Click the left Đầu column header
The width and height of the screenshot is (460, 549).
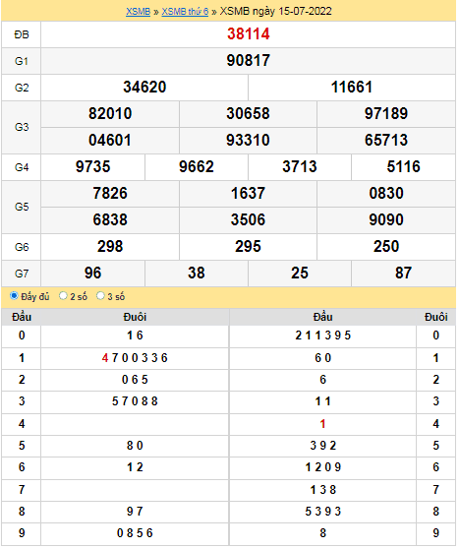tap(22, 318)
